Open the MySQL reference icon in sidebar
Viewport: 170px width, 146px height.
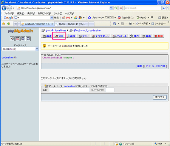click(x=28, y=39)
